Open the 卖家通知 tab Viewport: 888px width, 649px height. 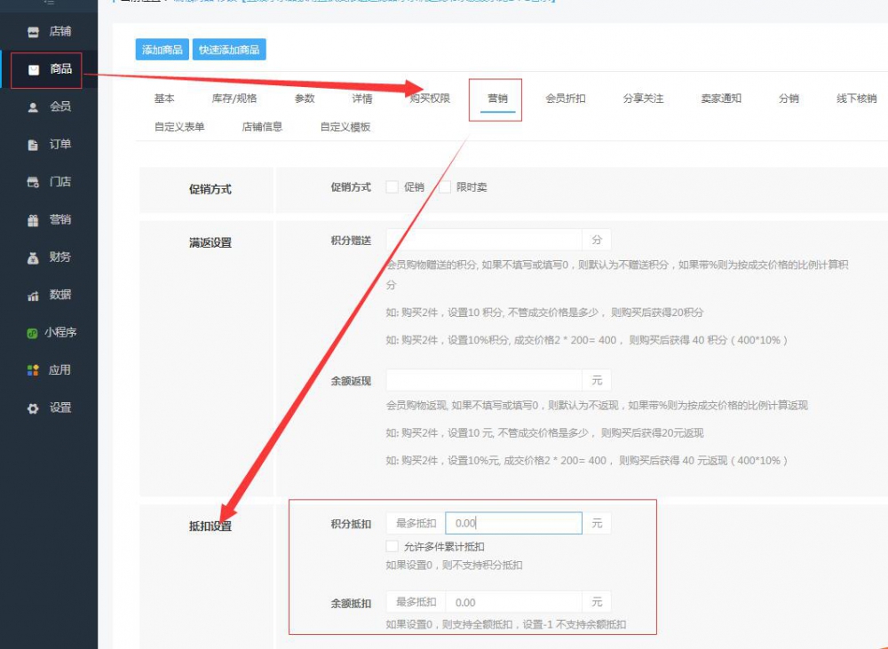point(721,99)
